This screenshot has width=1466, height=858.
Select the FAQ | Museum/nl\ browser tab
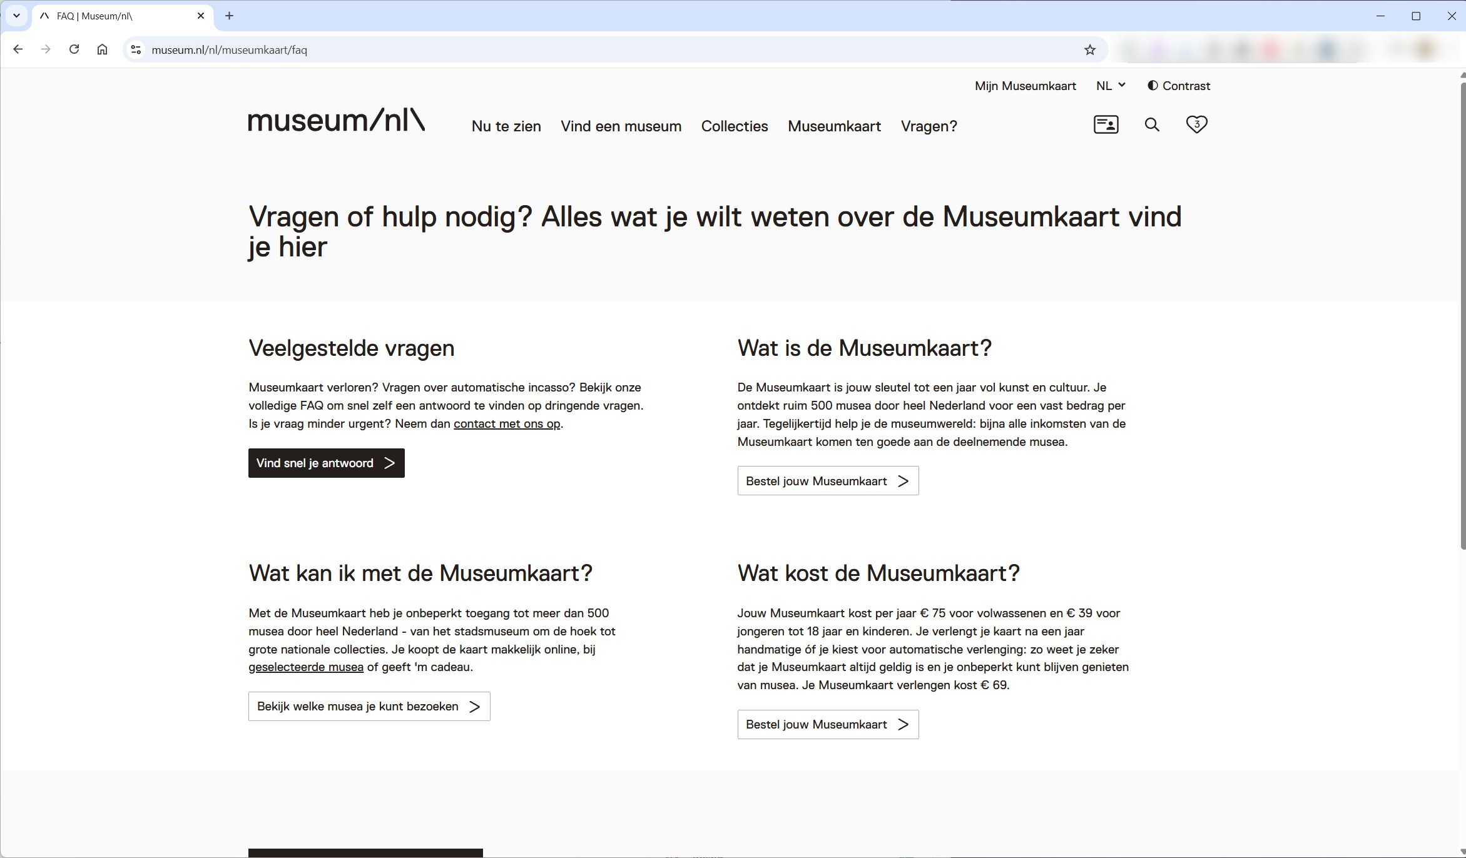click(122, 16)
